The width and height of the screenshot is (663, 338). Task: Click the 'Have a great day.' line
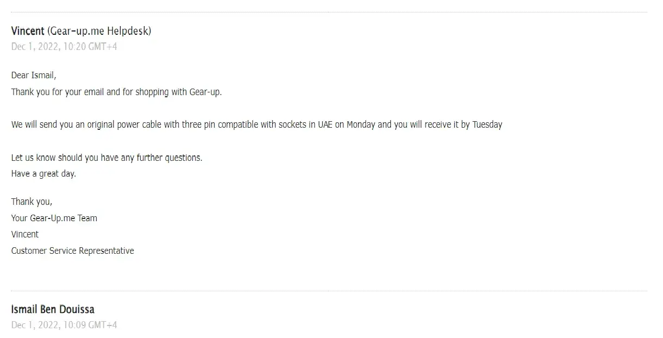tap(43, 174)
